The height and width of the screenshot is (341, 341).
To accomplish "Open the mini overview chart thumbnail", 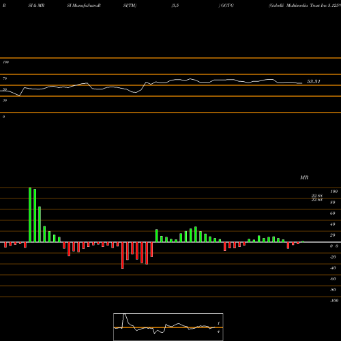I will [168, 327].
